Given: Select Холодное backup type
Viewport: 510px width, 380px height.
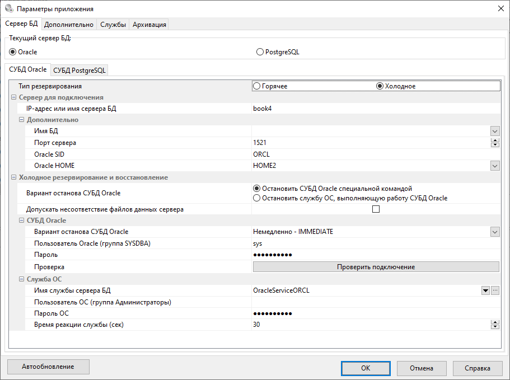Looking at the screenshot, I should tap(396, 86).
